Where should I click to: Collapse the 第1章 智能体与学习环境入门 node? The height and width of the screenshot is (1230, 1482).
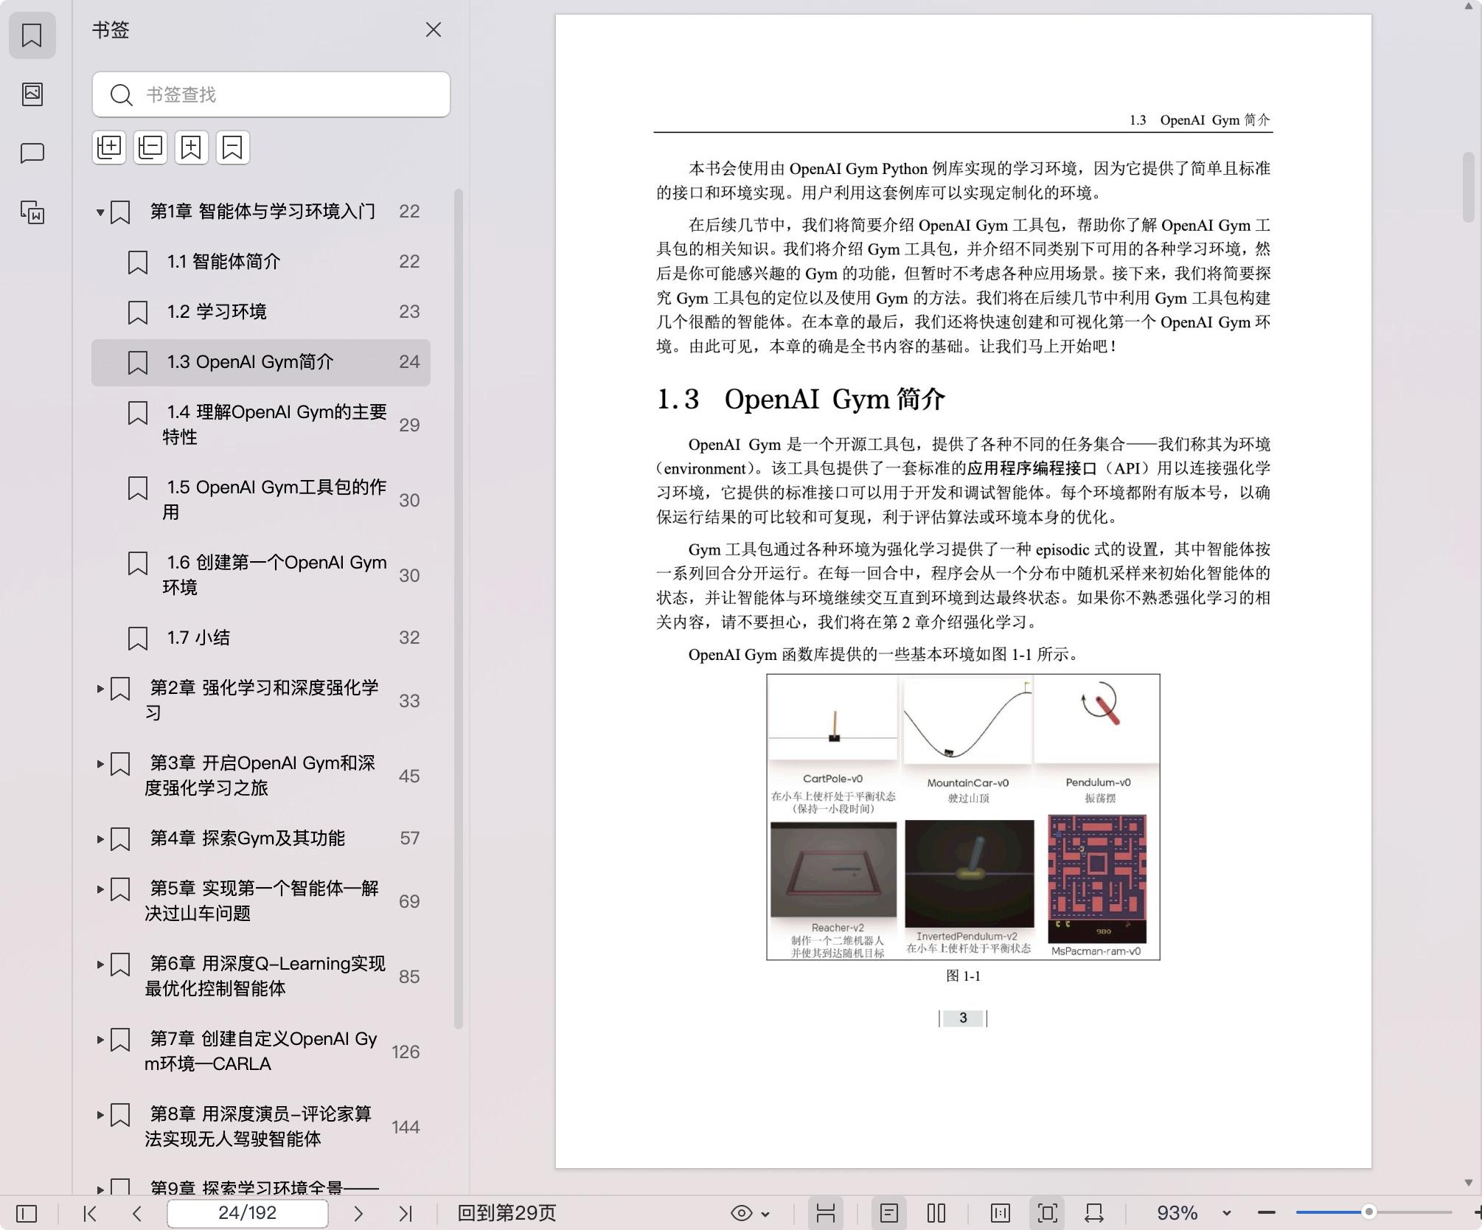coord(100,212)
